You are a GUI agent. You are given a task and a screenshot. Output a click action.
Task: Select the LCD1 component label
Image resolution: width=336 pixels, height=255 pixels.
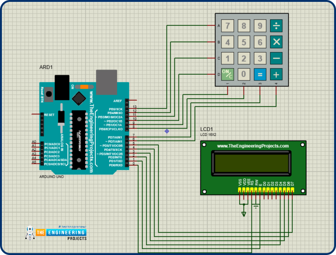click(x=207, y=129)
